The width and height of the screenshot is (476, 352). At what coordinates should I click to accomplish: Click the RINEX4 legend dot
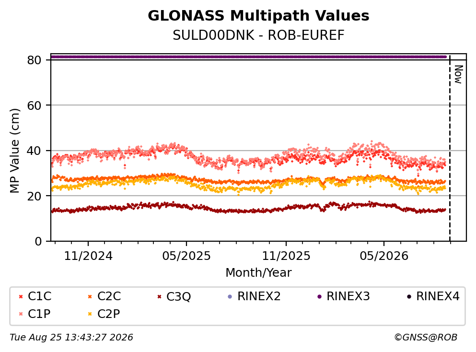click(x=409, y=296)
